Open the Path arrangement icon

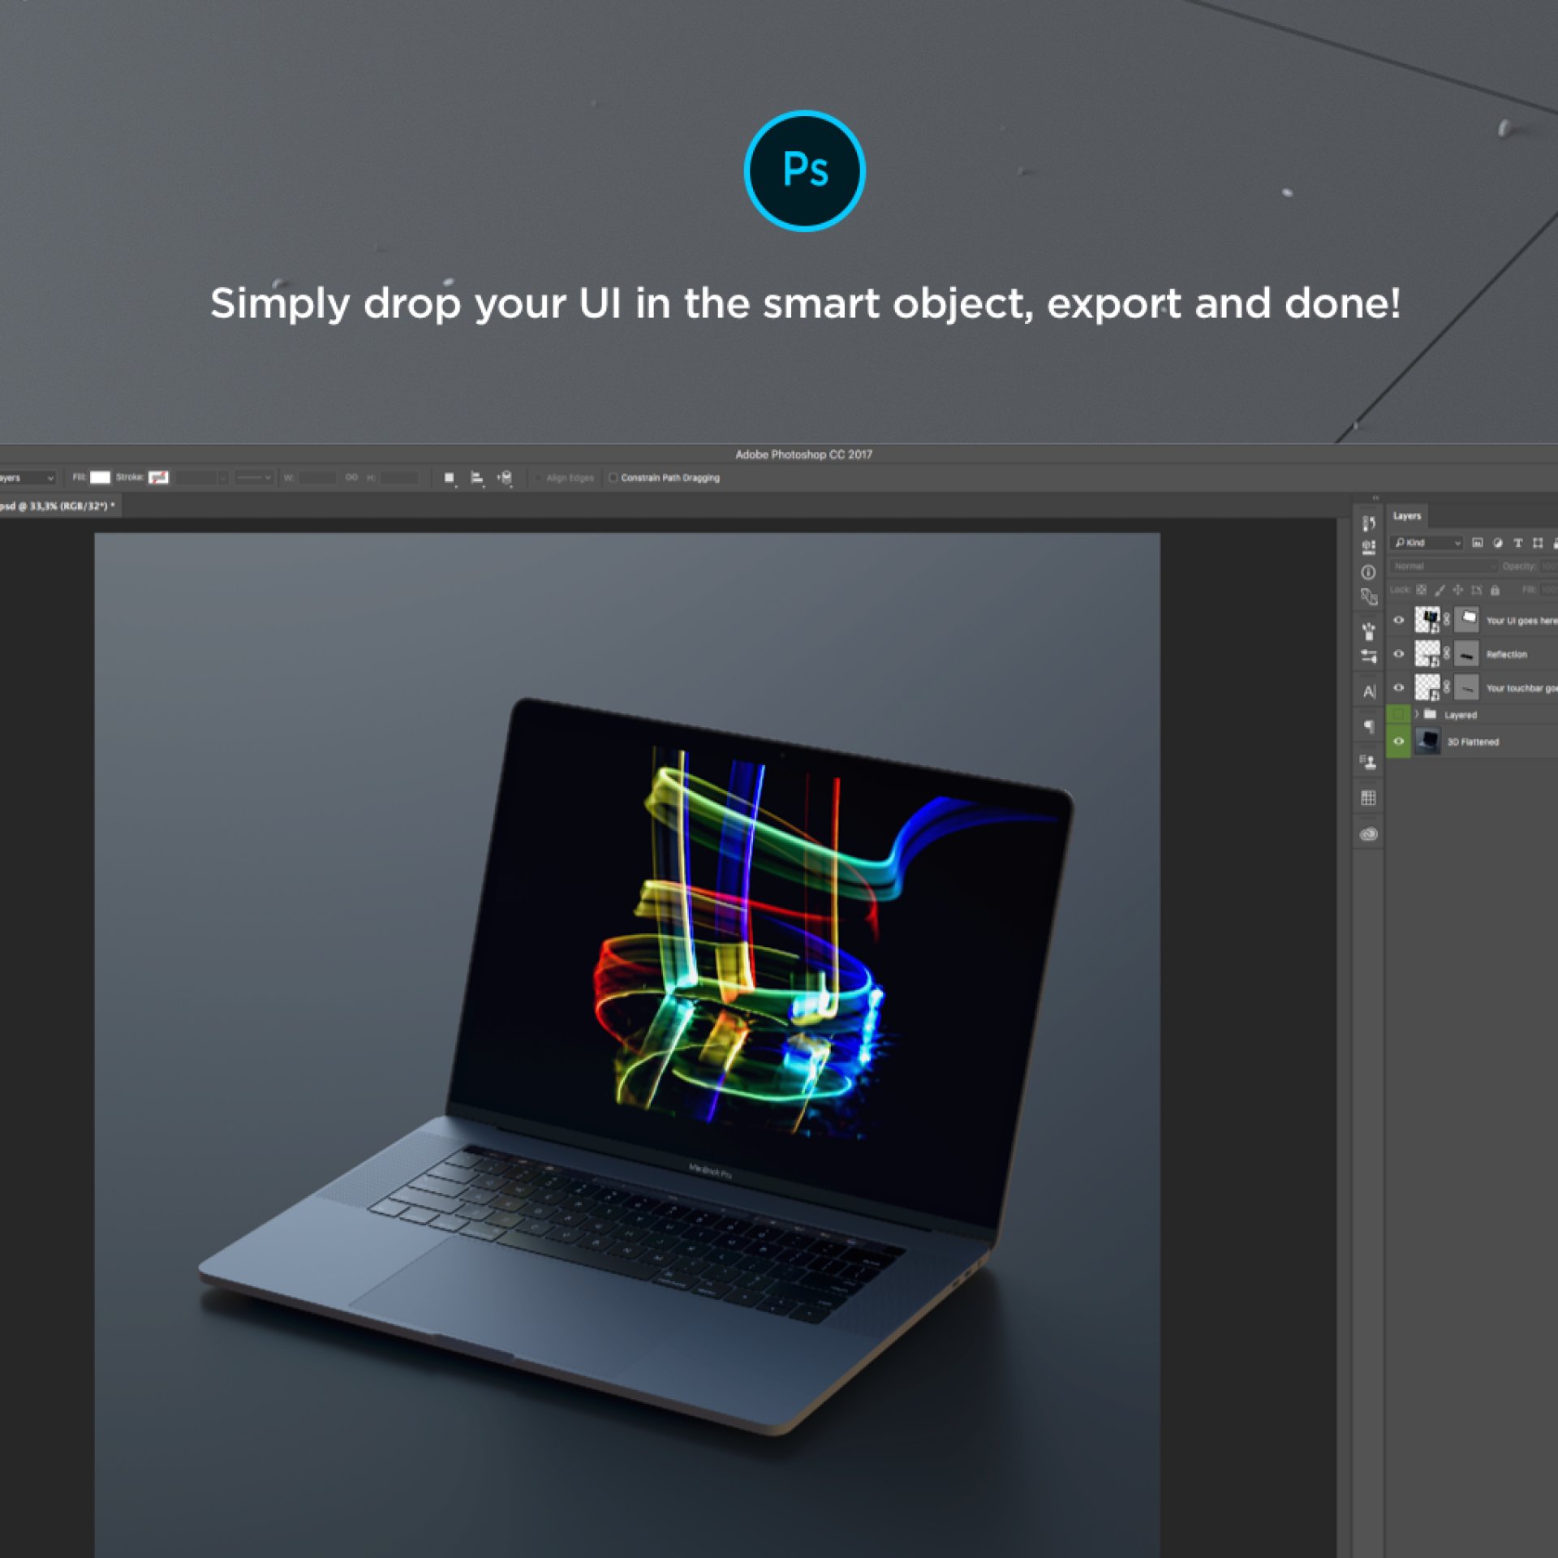pyautogui.click(x=505, y=478)
